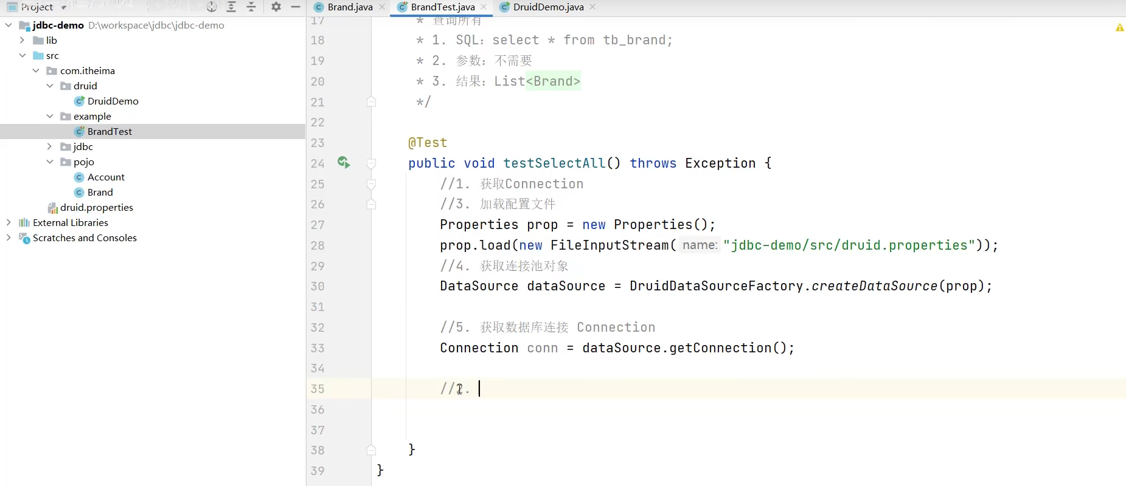Click line number 30 in gutter
Viewport: 1126px width, 486px height.
(318, 286)
